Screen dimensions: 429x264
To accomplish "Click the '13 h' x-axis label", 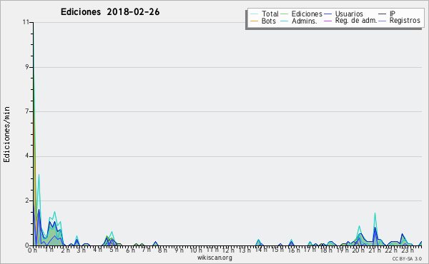I will [x=245, y=250].
